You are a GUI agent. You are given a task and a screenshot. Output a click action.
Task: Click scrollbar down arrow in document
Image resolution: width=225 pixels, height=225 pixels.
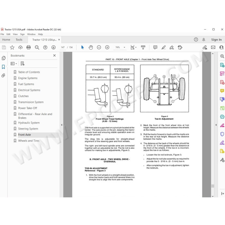point(213,196)
